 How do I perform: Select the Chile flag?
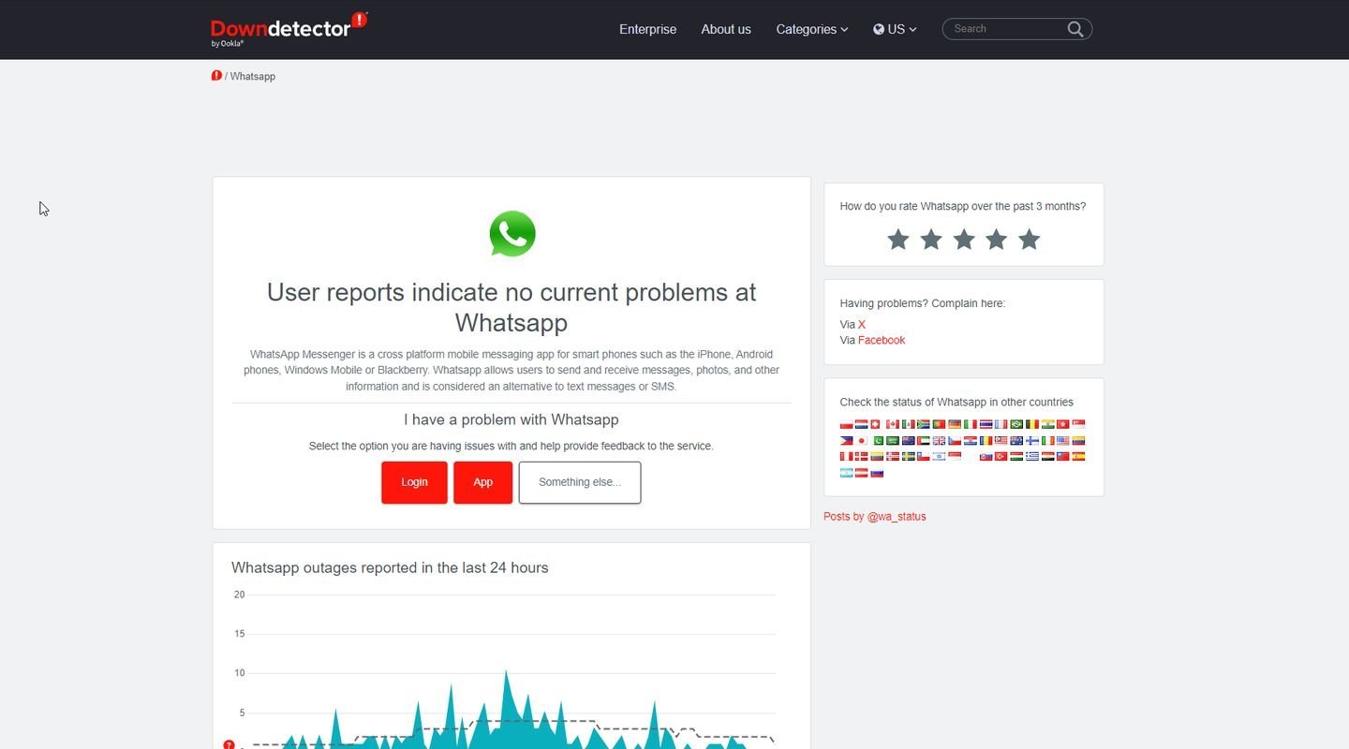tap(924, 457)
